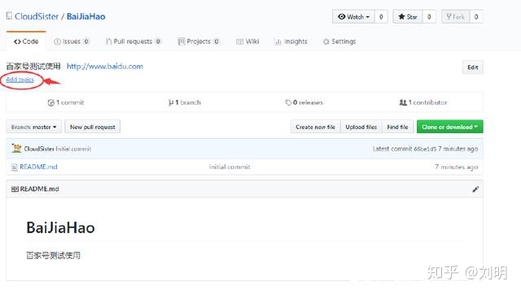Click the Find file button
Viewport: 521px width, 294px height.
(397, 127)
